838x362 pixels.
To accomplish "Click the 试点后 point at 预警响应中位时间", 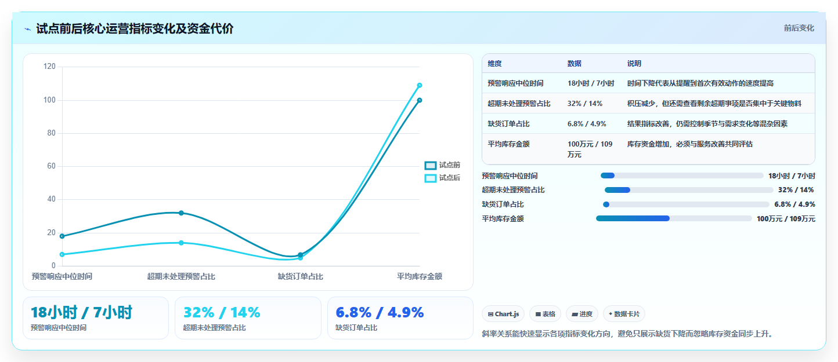I will click(62, 254).
